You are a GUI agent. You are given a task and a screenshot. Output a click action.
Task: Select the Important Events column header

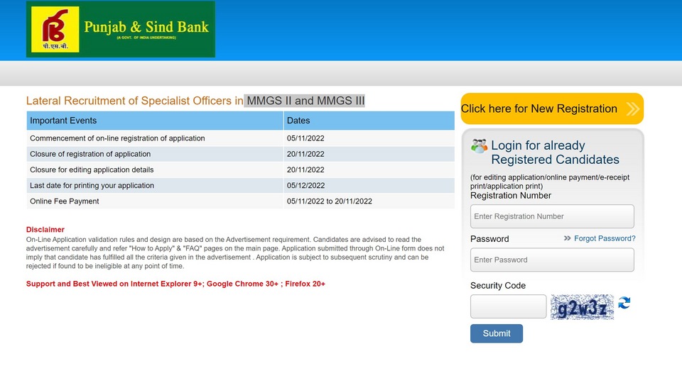(155, 121)
